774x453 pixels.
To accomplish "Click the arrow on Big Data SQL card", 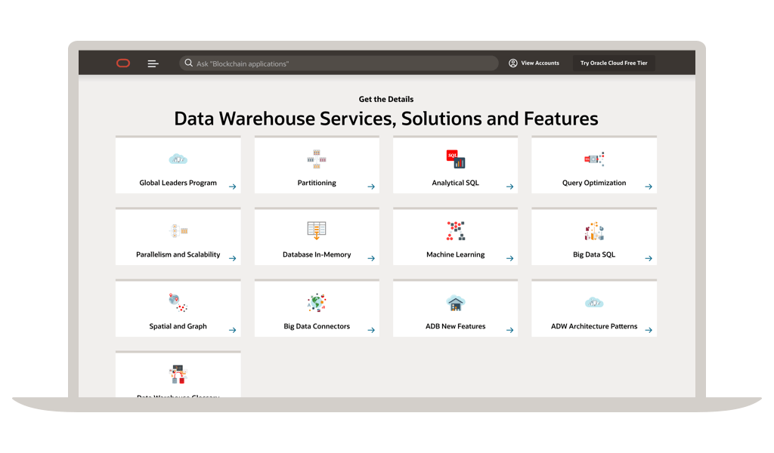I will [649, 259].
